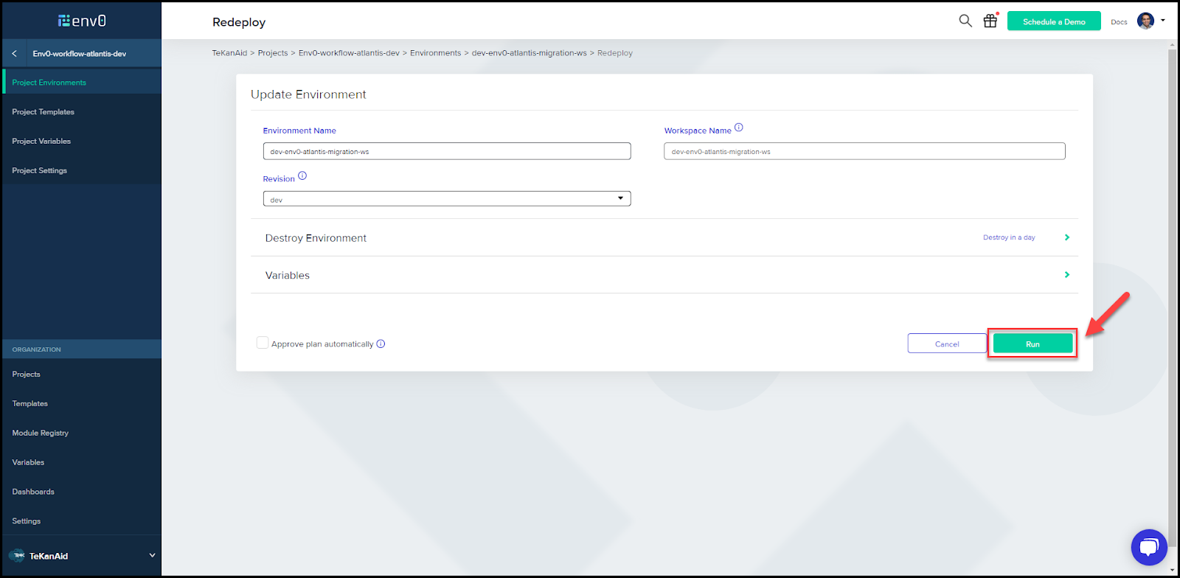Viewport: 1180px width, 578px height.
Task: Open Project Environments in sidebar
Action: tap(81, 83)
